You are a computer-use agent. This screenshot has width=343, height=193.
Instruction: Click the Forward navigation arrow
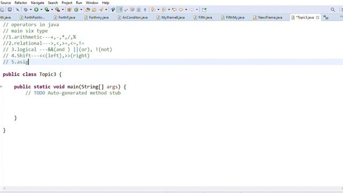[192, 10]
